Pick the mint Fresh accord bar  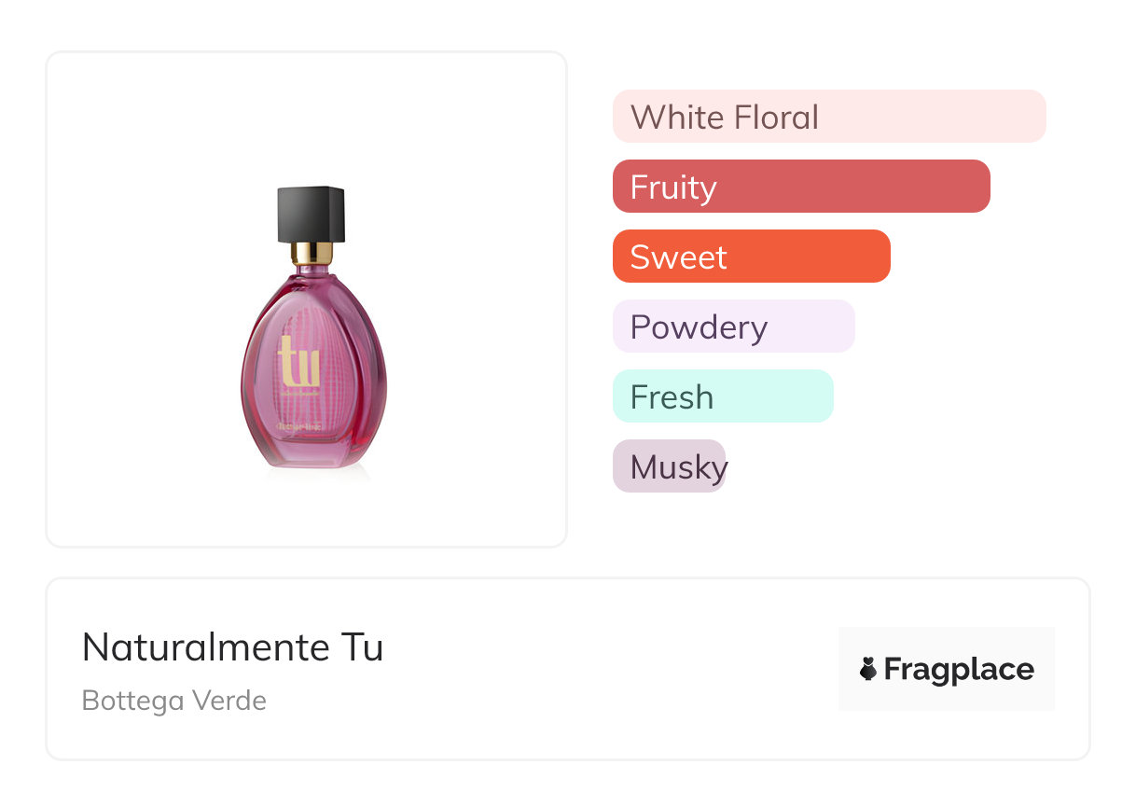[722, 396]
